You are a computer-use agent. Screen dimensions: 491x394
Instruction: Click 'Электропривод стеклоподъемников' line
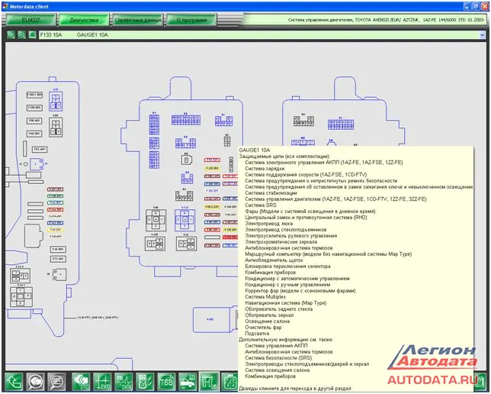(286, 230)
